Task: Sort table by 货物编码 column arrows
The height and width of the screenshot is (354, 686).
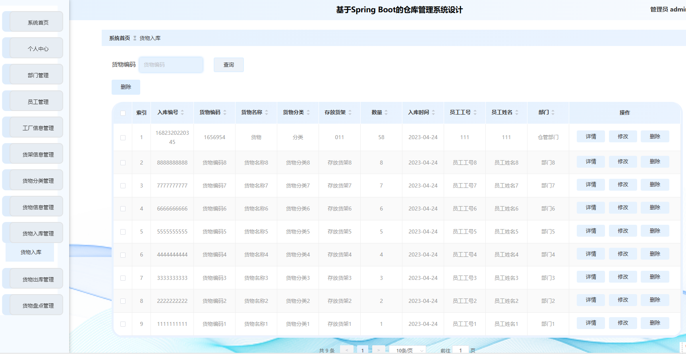Action: (x=225, y=113)
